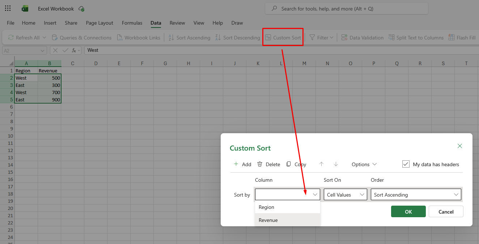Select Revenue from the column list
This screenshot has width=479, height=244.
tap(288, 220)
